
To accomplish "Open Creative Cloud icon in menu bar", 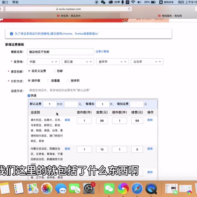I will [111, 2].
